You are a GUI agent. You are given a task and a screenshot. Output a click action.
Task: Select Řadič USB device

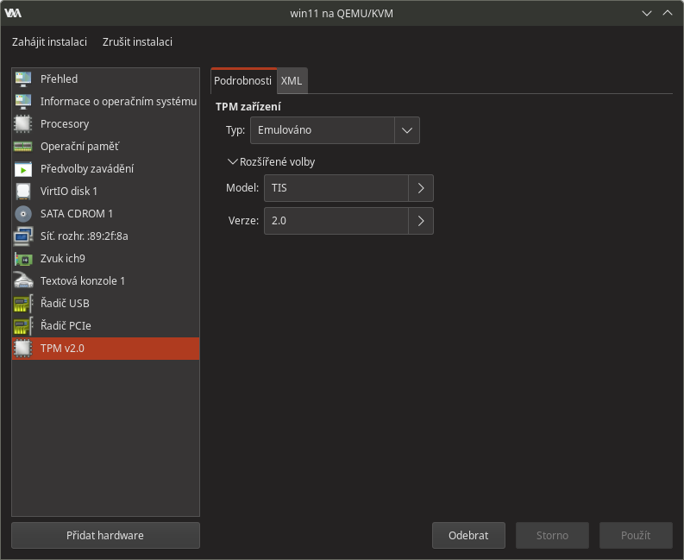[105, 304]
